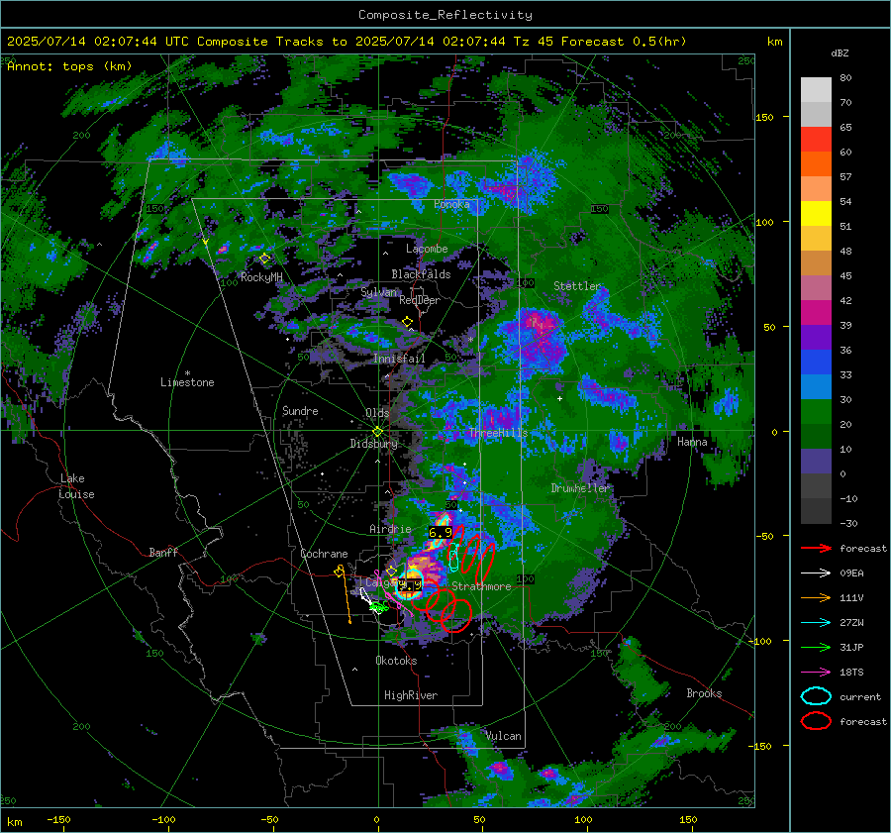Viewport: 891px width, 833px height.
Task: Click the Airdrie city label
Action: click(390, 529)
